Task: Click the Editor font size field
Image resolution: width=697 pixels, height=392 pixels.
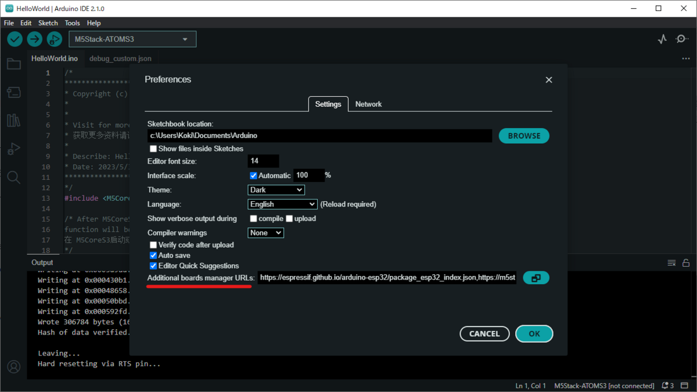Action: point(264,161)
